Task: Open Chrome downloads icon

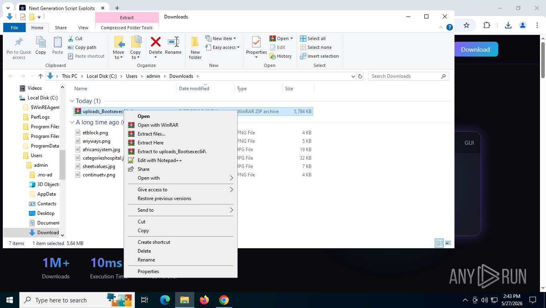Action: tap(508, 25)
